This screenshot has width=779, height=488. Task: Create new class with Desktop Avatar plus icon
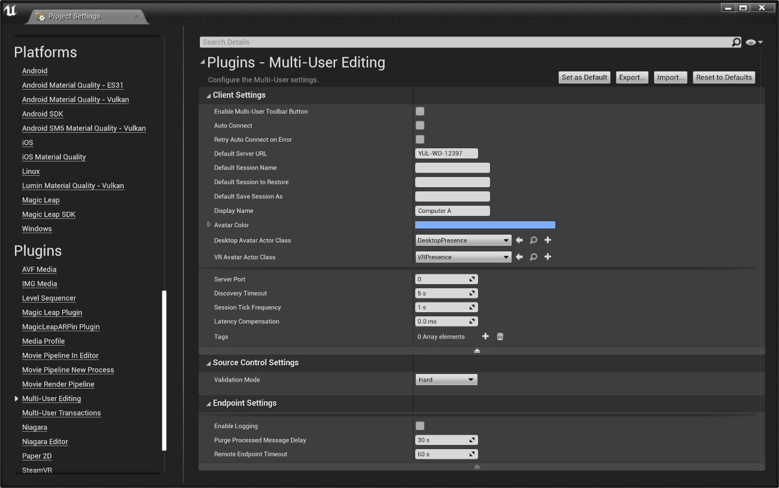(547, 240)
